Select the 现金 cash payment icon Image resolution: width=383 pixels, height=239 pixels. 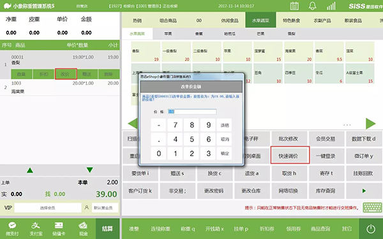click(x=83, y=226)
